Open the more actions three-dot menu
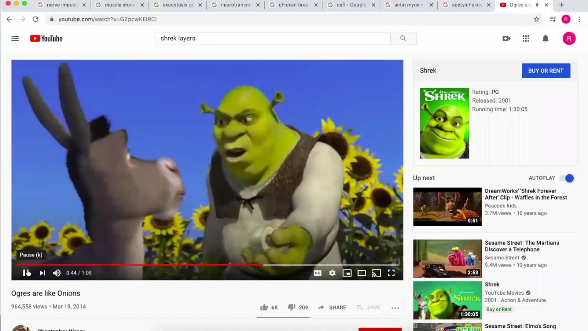The width and height of the screenshot is (588, 331). click(x=395, y=308)
